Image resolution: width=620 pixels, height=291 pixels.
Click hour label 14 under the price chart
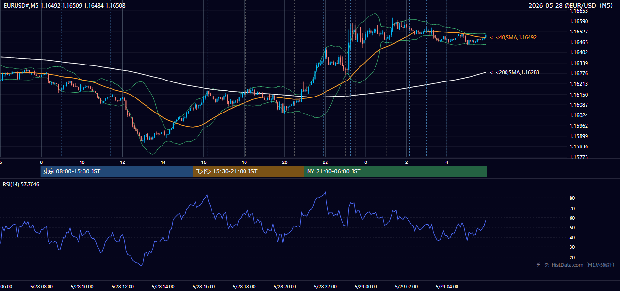(163, 162)
